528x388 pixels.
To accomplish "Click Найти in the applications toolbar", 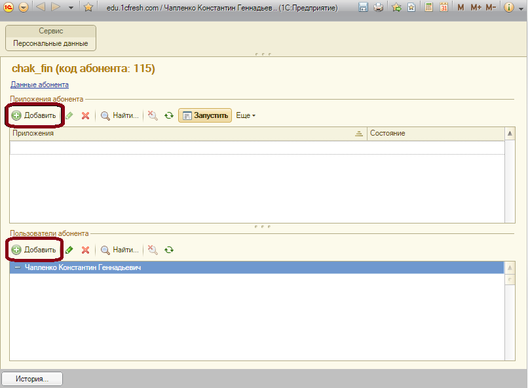I will pos(120,115).
